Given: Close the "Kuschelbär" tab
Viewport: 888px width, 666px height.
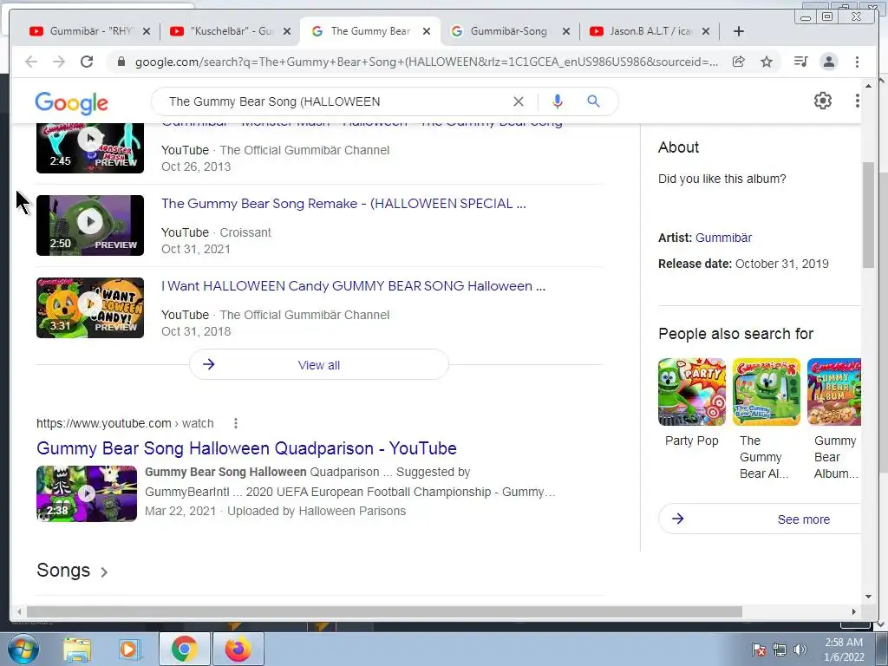Looking at the screenshot, I should [x=287, y=31].
